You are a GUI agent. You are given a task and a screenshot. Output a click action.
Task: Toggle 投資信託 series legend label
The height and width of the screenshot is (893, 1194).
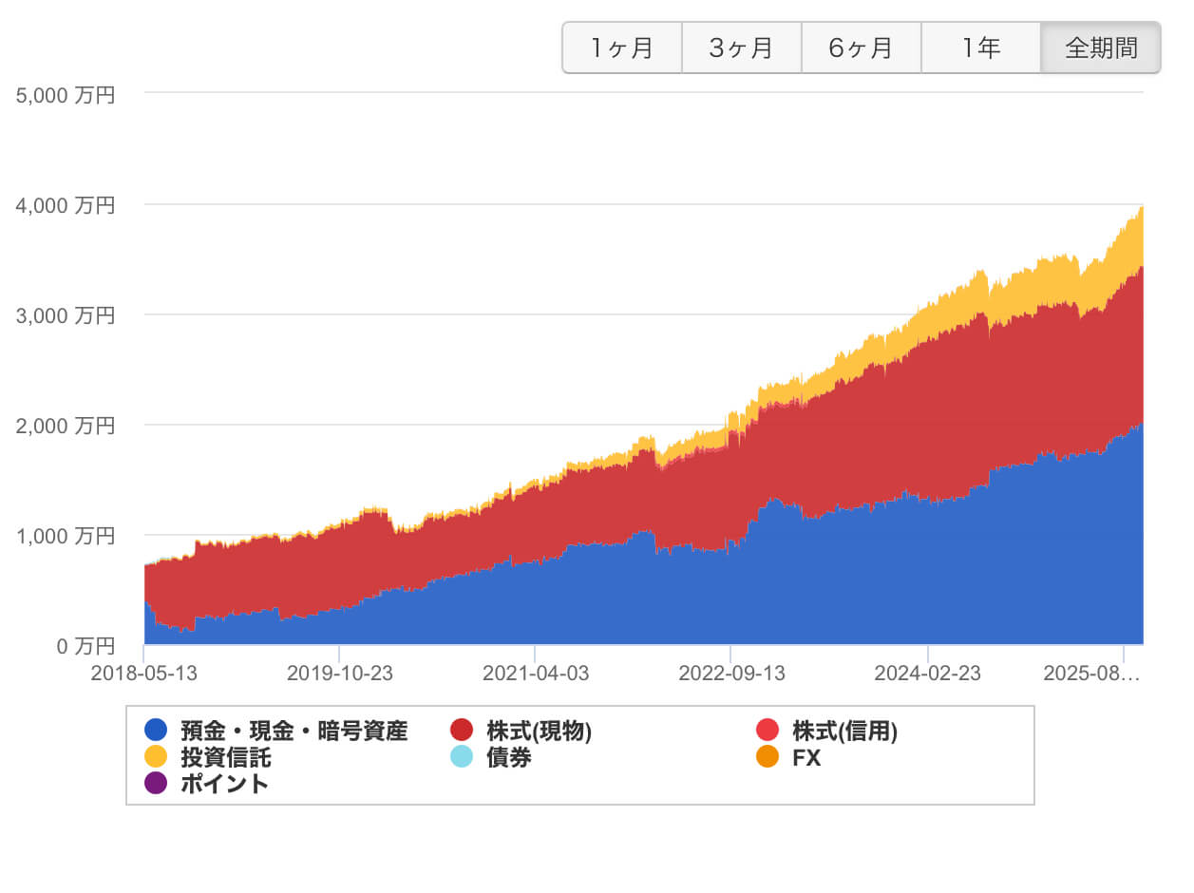click(x=226, y=757)
